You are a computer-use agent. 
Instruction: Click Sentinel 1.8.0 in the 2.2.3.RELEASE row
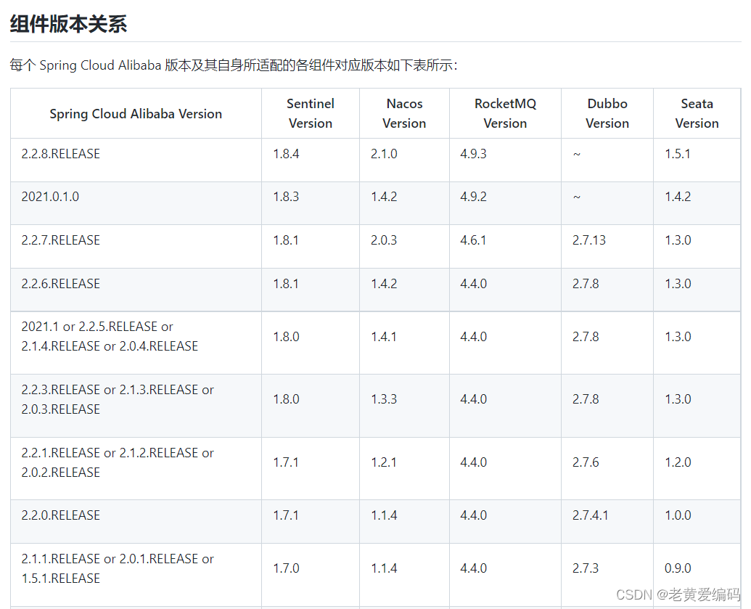tap(286, 399)
